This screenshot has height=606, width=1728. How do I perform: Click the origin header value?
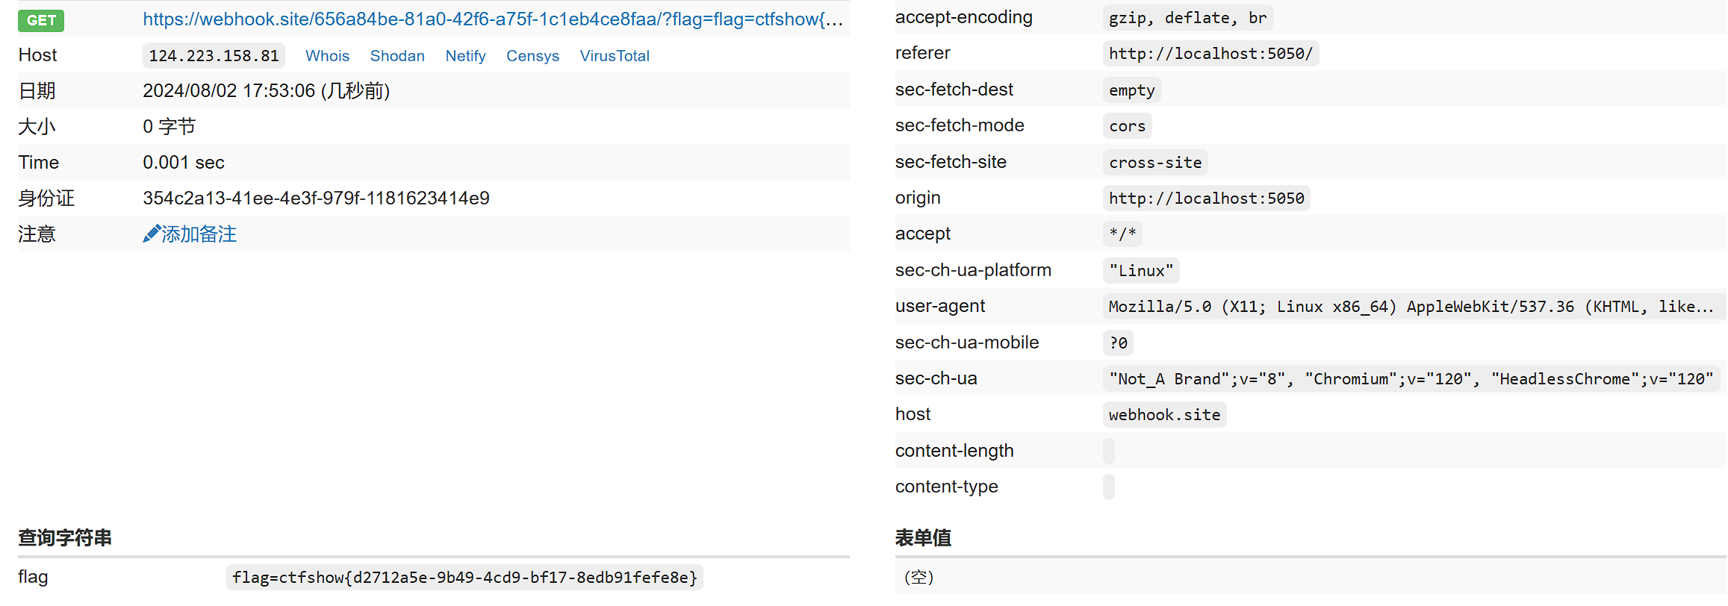click(1206, 199)
